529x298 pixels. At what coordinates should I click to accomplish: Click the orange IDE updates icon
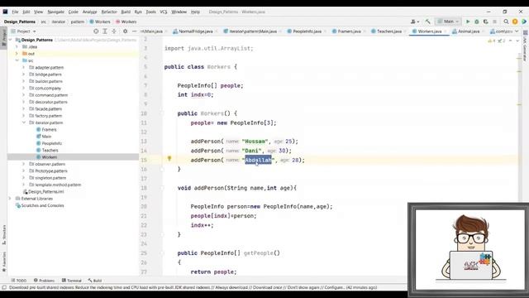tap(515, 22)
